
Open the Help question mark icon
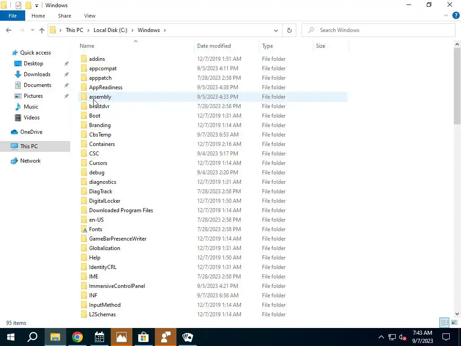(456, 16)
